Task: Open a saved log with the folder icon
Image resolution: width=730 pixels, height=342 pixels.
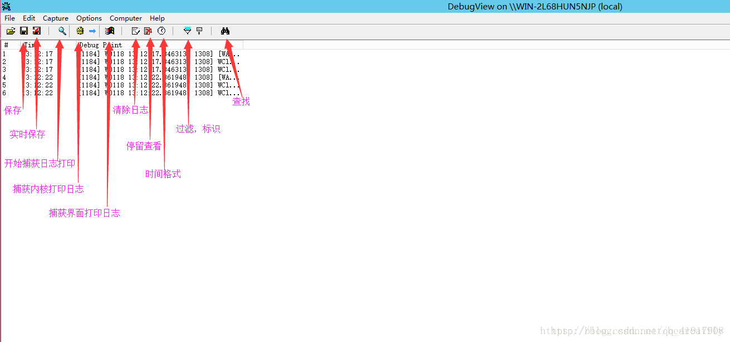Action: 11,31
